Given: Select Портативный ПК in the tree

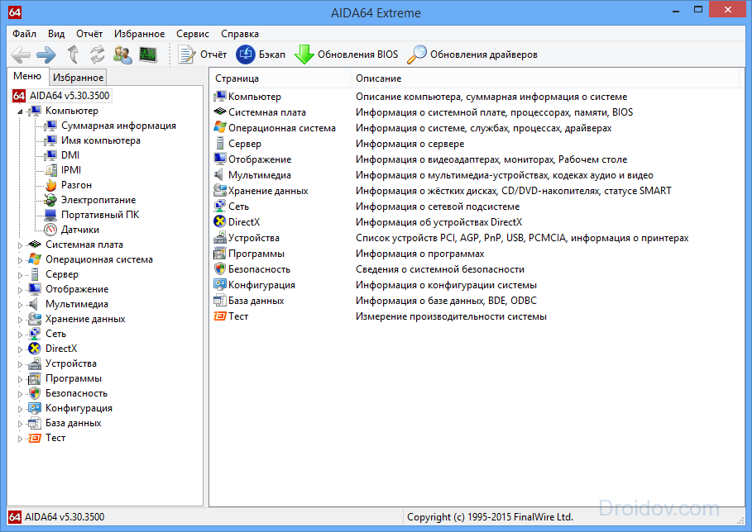Looking at the screenshot, I should click(100, 215).
